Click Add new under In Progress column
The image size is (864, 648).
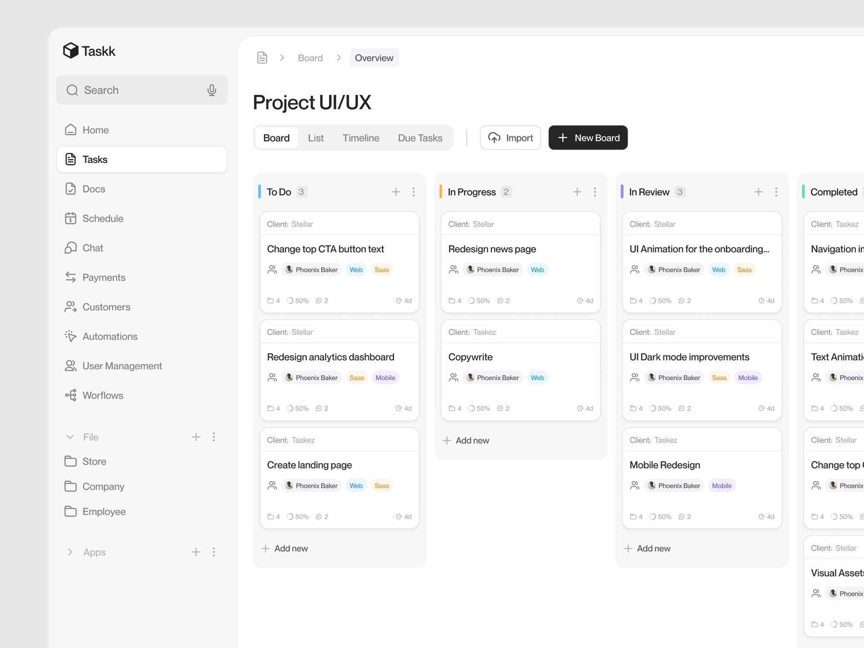click(x=466, y=440)
